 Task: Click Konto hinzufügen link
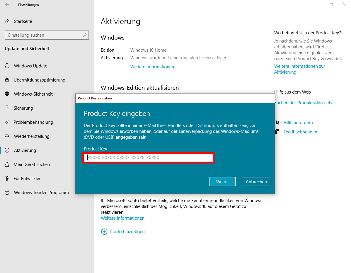(127, 232)
